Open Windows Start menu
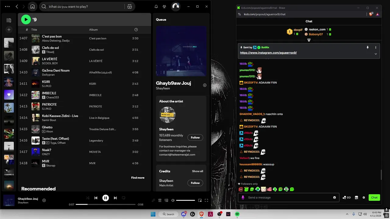Image resolution: width=390 pixels, height=219 pixels. [x=153, y=214]
